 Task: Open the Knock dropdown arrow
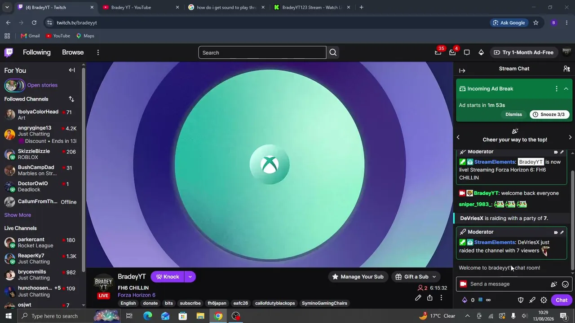coord(190,277)
